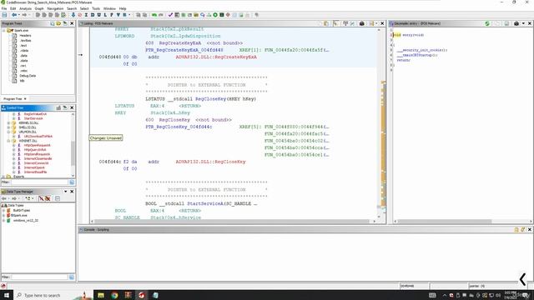Screen dimensions: 534x300
Task: Click the blue down-arrow navigation toolbar icon
Action: click(x=73, y=15)
